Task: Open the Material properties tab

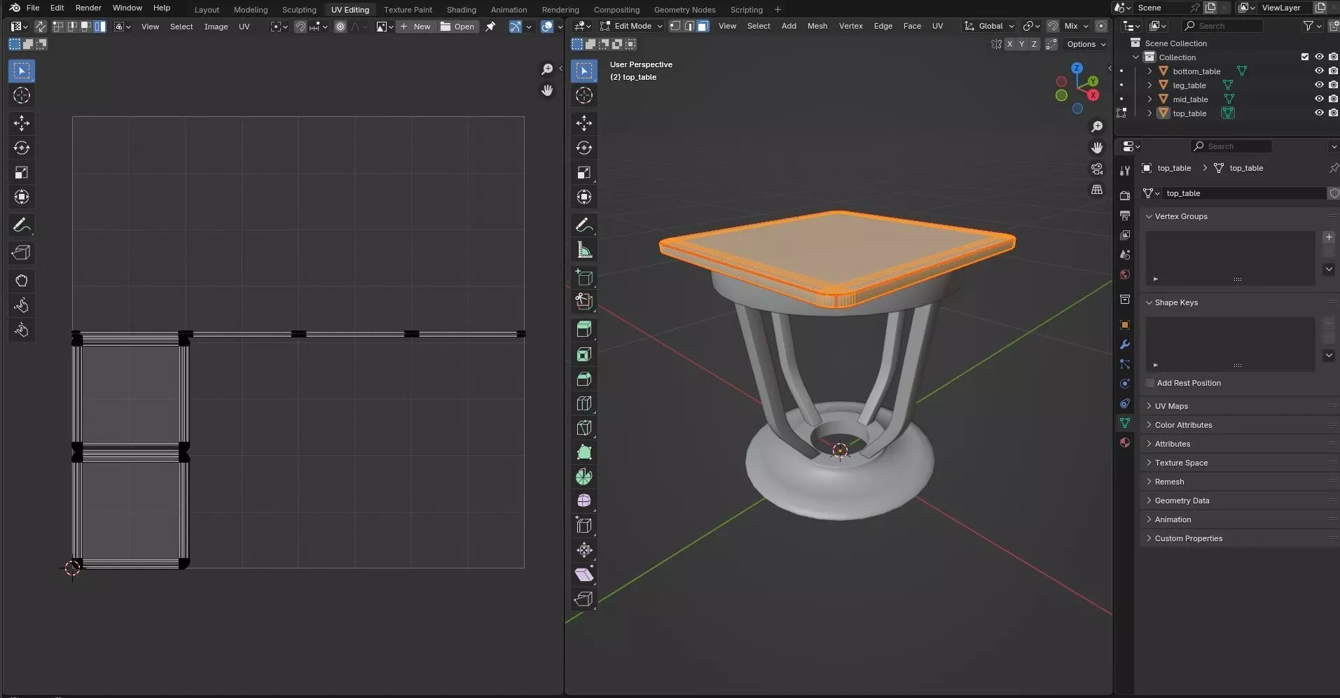Action: (1125, 442)
